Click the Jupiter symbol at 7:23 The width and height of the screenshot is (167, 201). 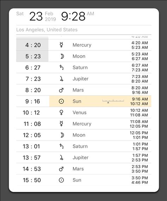click(62, 79)
